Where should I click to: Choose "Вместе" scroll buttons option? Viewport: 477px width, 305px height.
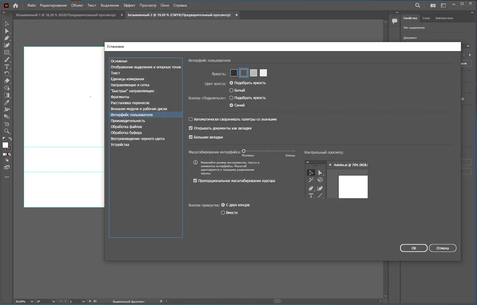pyautogui.click(x=223, y=213)
